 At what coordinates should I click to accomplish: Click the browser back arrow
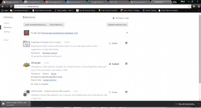pyautogui.click(x=3, y=6)
